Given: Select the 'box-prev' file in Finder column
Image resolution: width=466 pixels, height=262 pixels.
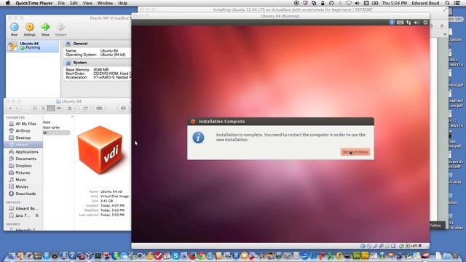Looking at the screenshot, I should pos(52,127).
